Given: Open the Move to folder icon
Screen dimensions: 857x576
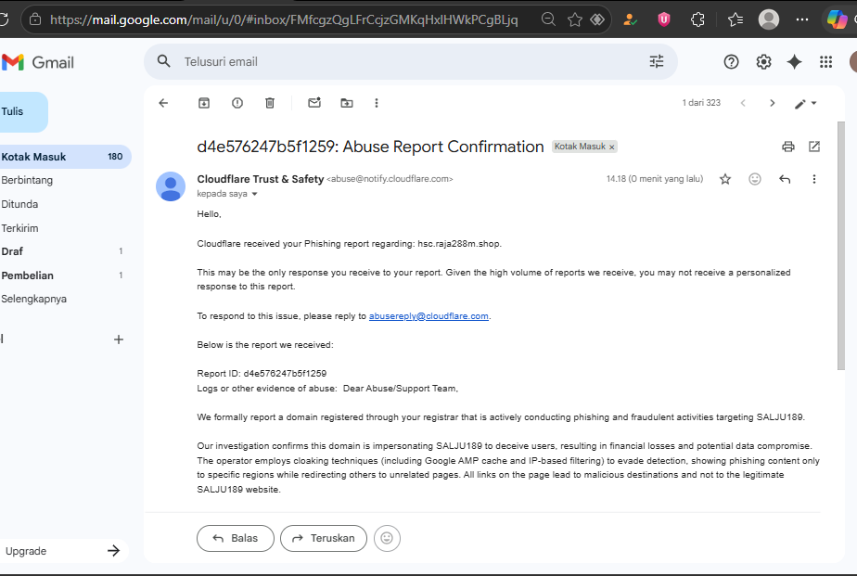Looking at the screenshot, I should [x=347, y=103].
